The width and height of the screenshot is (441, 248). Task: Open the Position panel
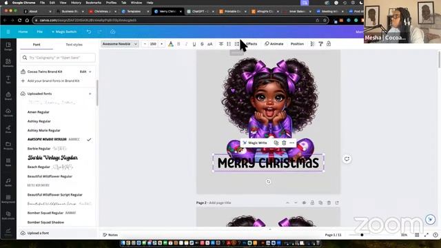click(297, 44)
